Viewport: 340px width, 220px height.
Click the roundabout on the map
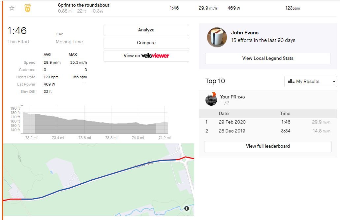point(184,160)
